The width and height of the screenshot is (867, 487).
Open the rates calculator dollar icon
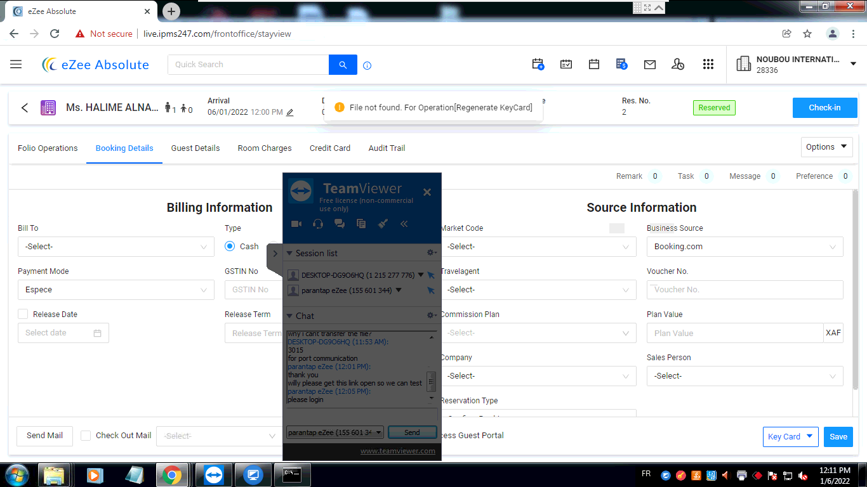click(622, 64)
